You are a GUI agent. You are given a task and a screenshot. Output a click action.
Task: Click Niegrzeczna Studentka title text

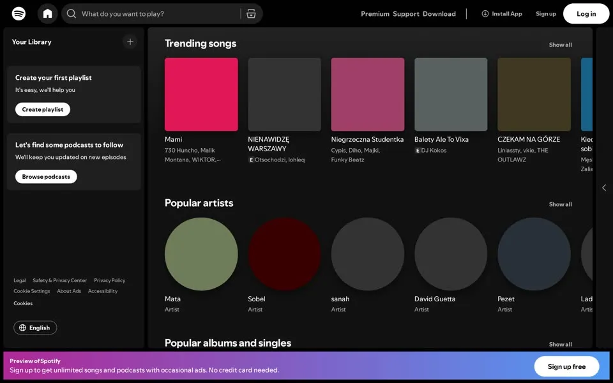[368, 140]
